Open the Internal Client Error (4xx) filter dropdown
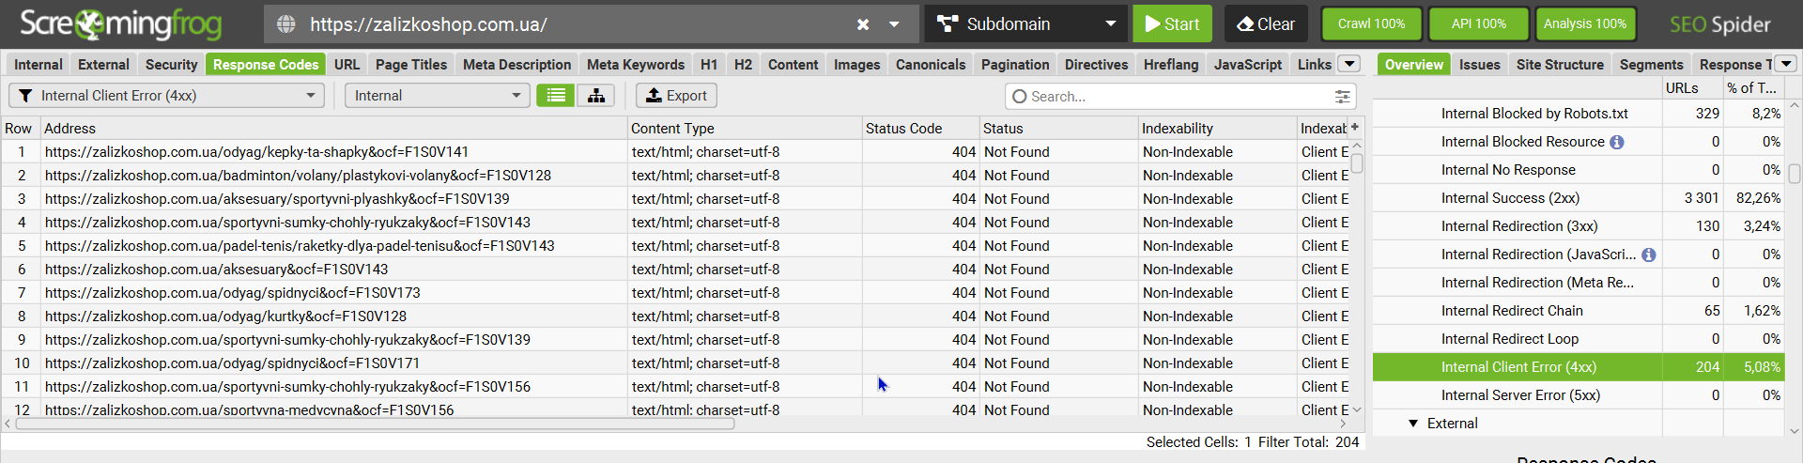This screenshot has height=463, width=1803. (166, 96)
